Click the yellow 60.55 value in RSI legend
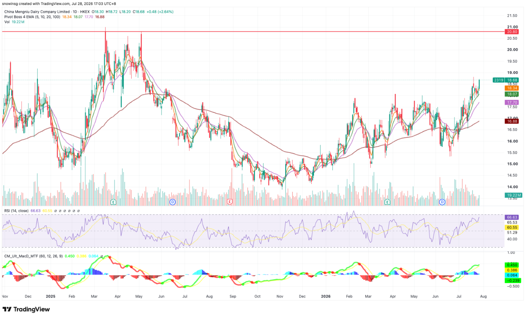The width and height of the screenshot is (526, 317). pyautogui.click(x=47, y=211)
